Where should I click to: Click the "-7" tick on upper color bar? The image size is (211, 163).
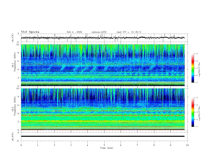coord(196,83)
